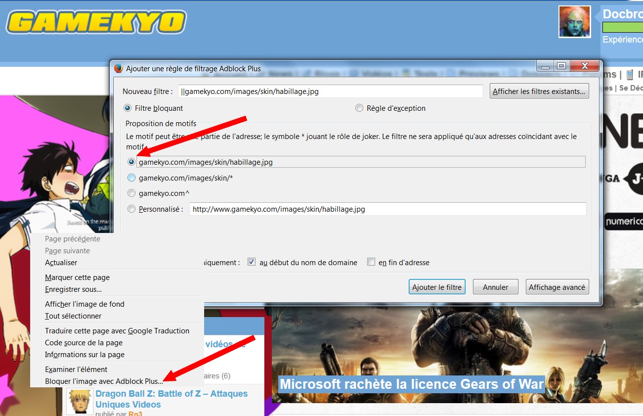Choose the gamekyo.com/images/skin/* pattern option
This screenshot has width=643, height=416.
coord(131,178)
